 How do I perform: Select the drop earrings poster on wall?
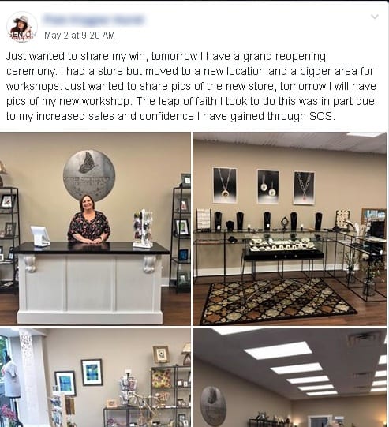(268, 186)
